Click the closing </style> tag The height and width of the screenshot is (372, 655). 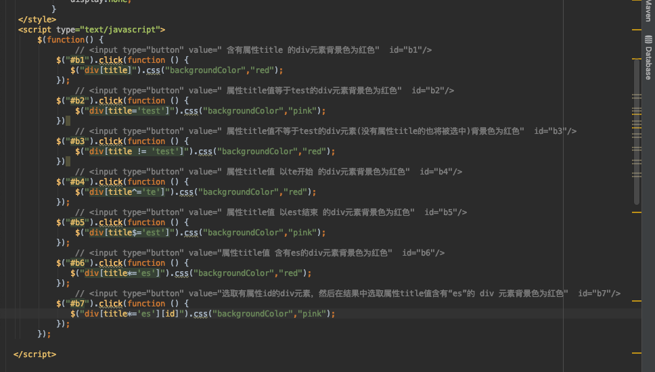click(x=37, y=20)
